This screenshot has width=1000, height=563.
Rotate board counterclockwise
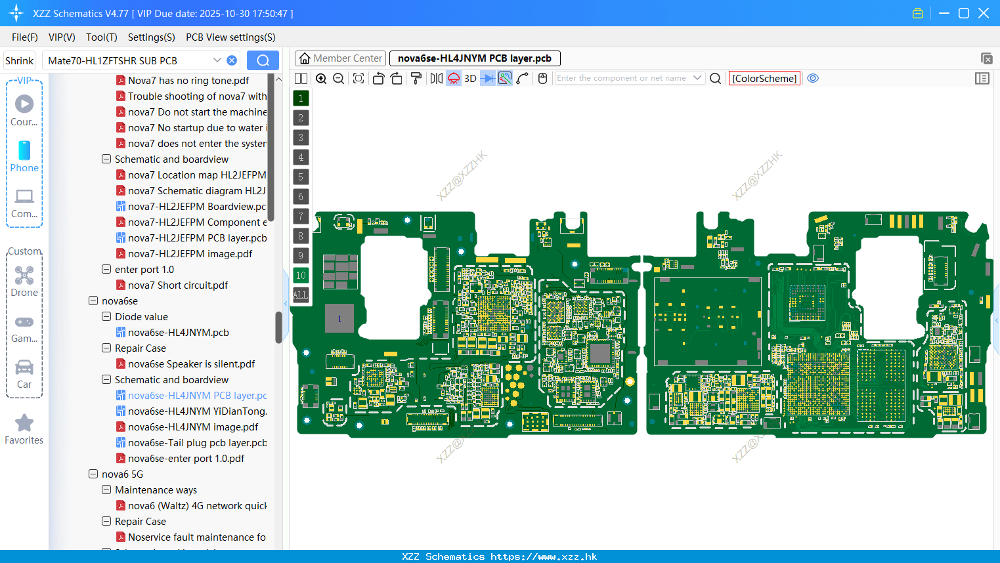378,78
